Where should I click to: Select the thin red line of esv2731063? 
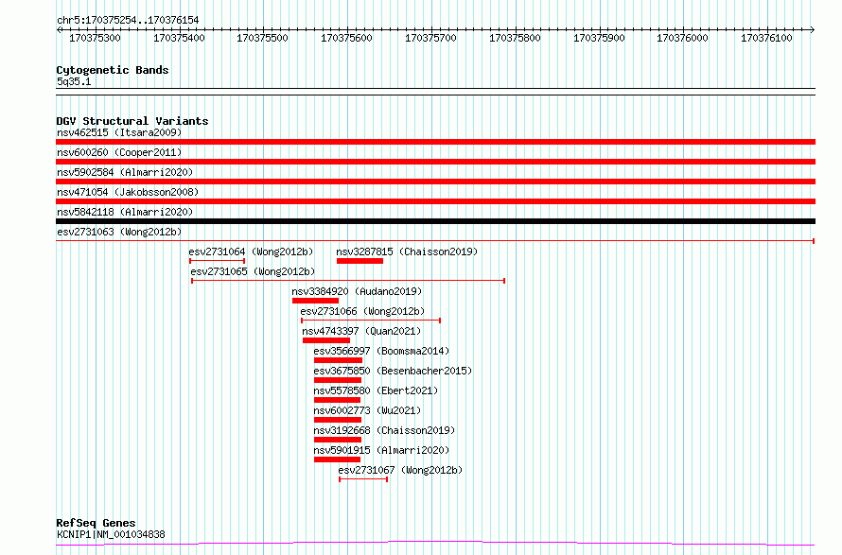(435, 241)
